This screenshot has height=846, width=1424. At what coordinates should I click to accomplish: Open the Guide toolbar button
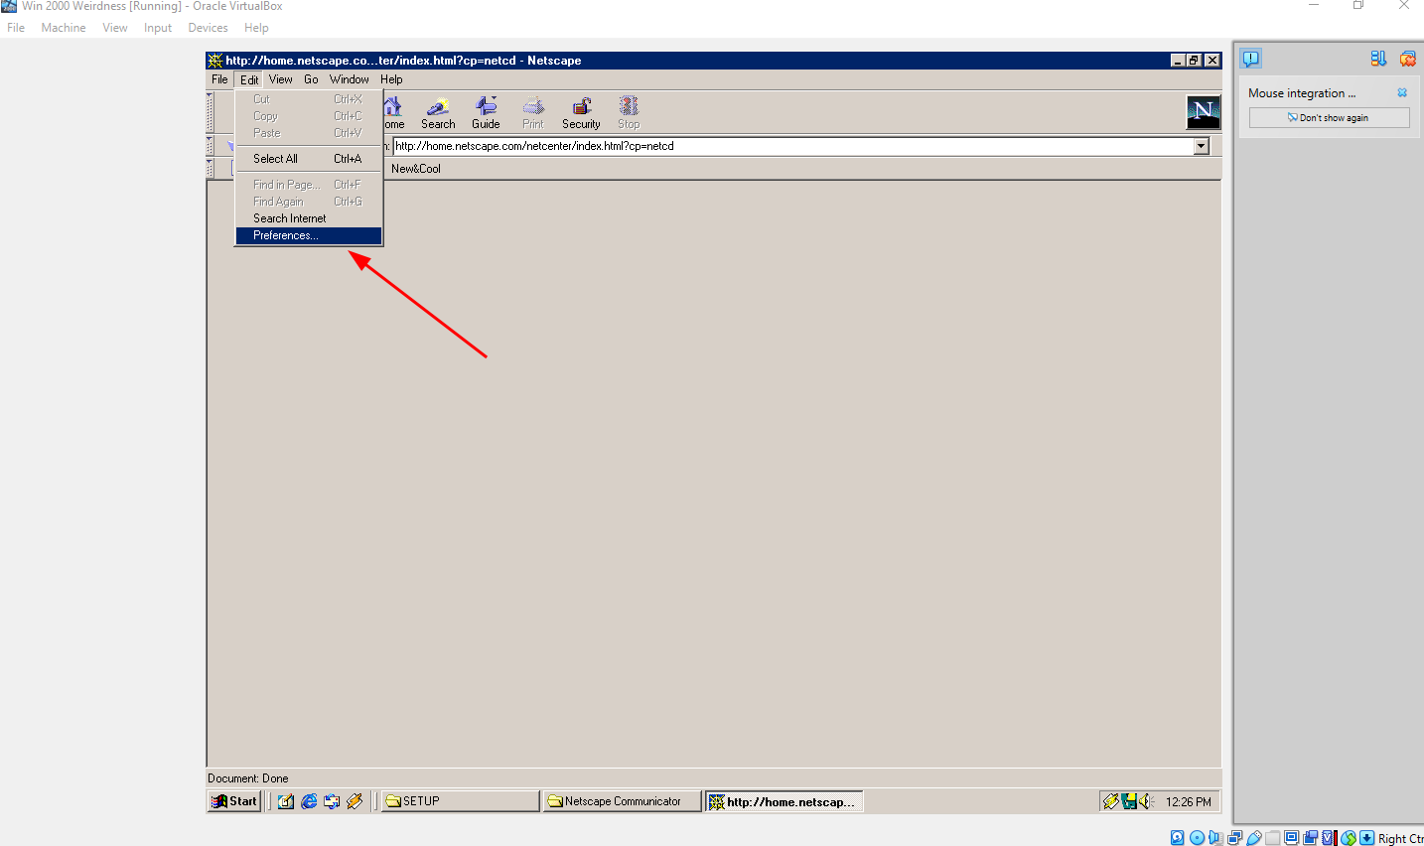(486, 112)
